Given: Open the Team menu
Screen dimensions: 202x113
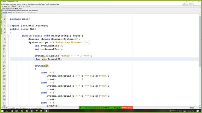Looking at the screenshot, I should (x=43, y=4).
